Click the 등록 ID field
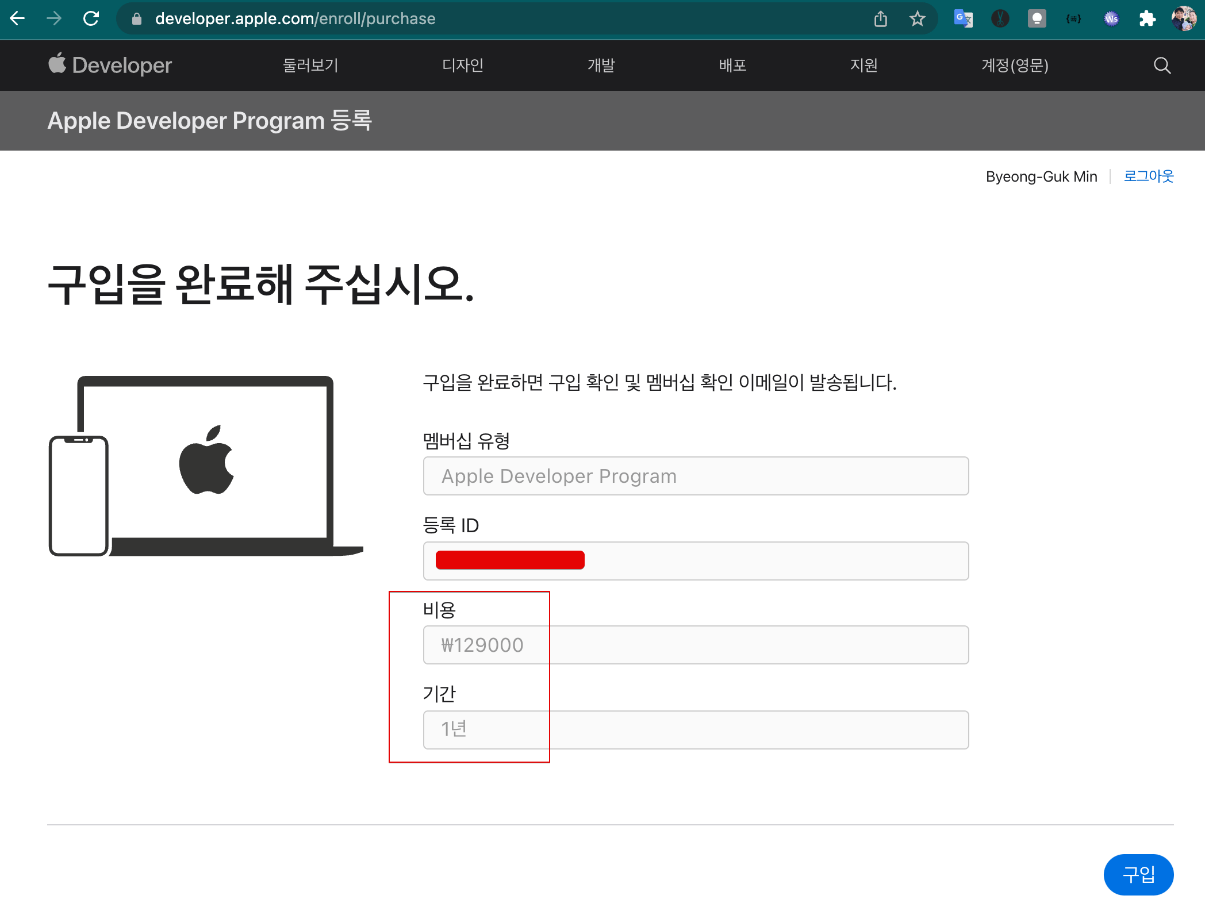 click(696, 560)
